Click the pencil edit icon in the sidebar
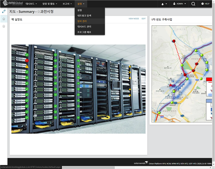Viewport: 215px width, 169px height. 4,11
